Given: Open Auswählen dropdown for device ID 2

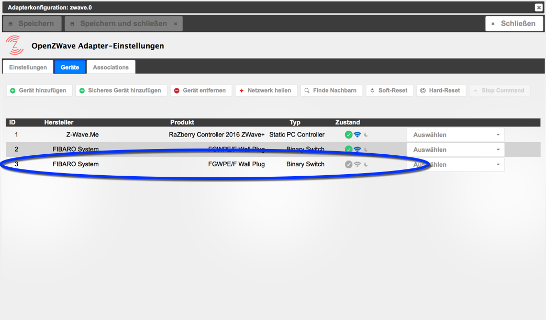Looking at the screenshot, I should click(455, 150).
